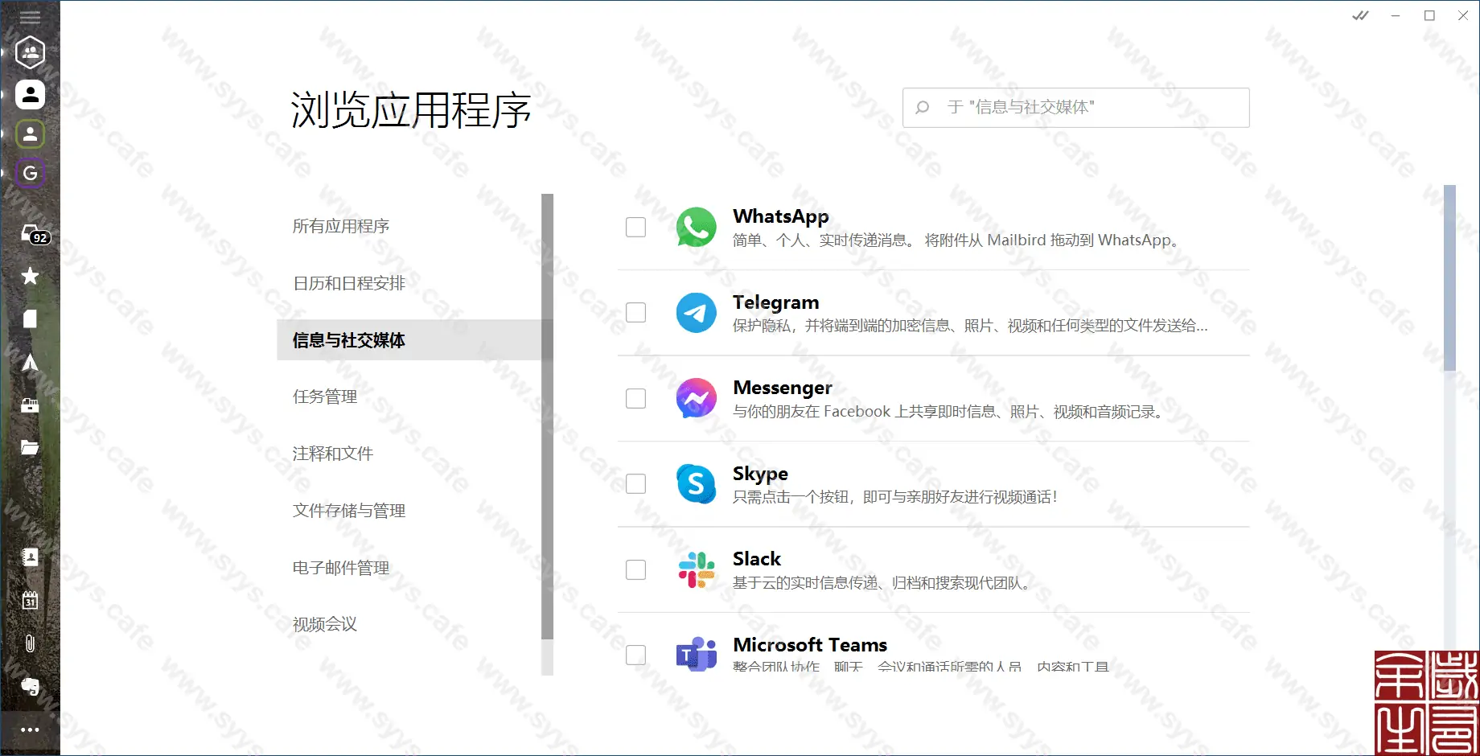Image resolution: width=1480 pixels, height=756 pixels.
Task: Tick the Telegram checkbox
Action: point(635,313)
